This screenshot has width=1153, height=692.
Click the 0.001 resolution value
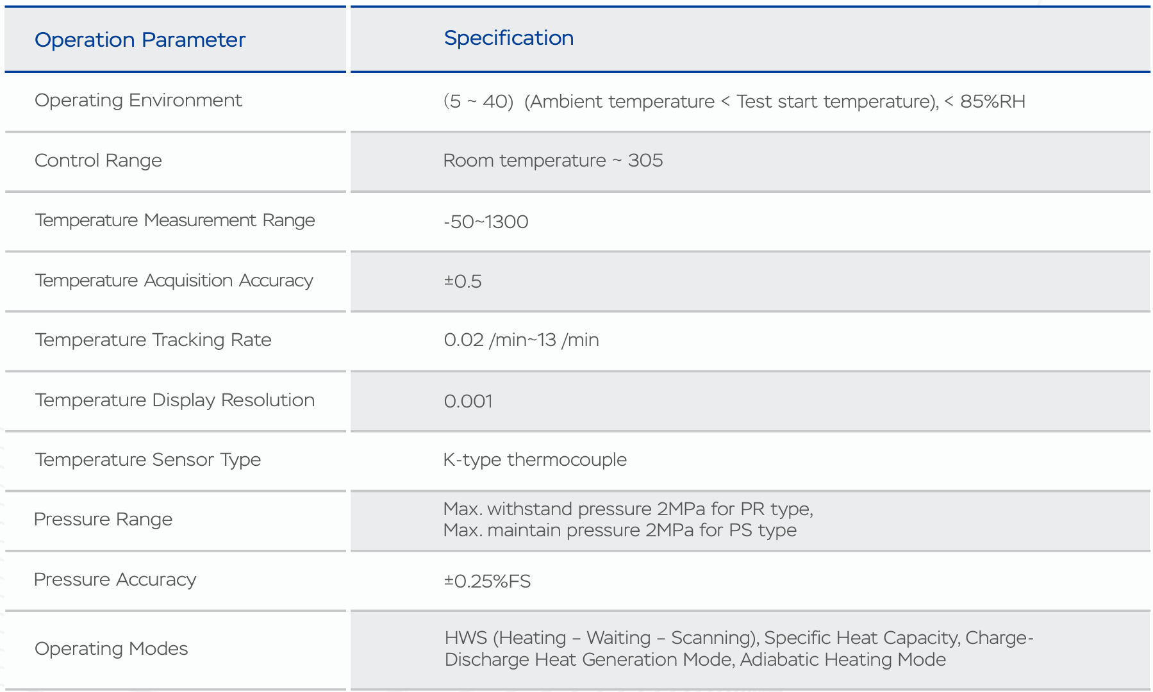pyautogui.click(x=468, y=401)
